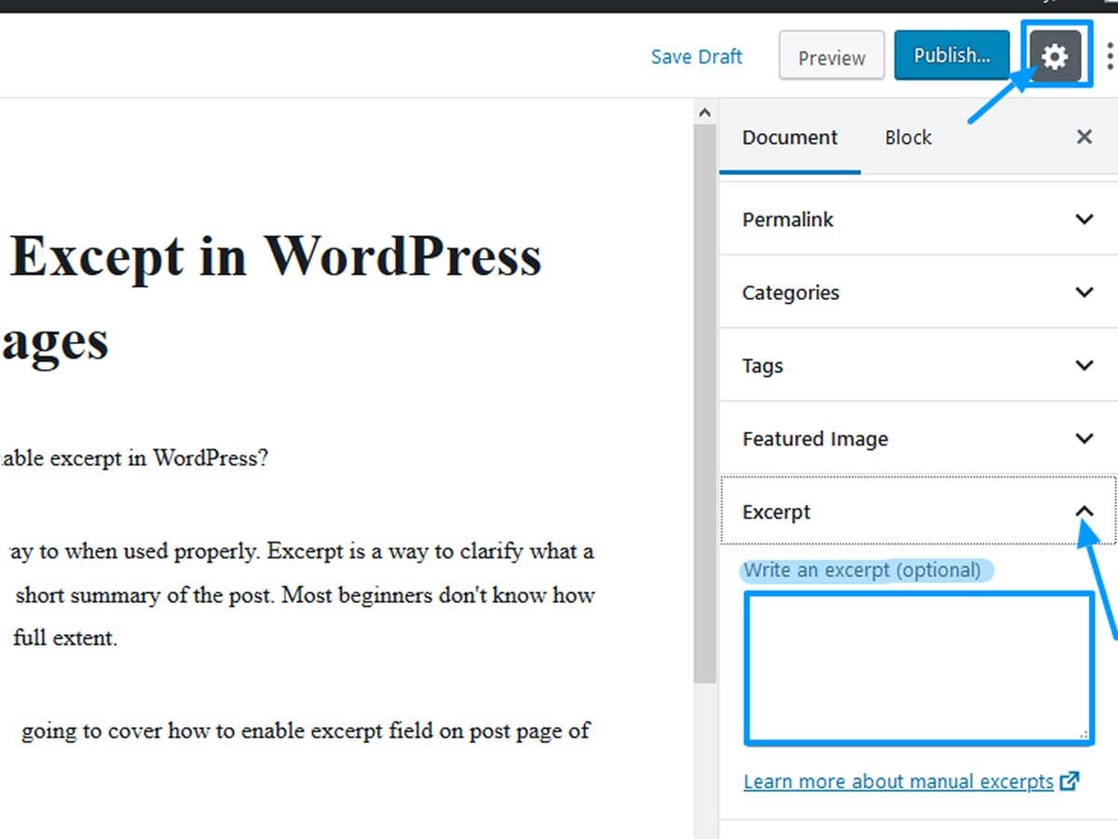Image resolution: width=1118 pixels, height=839 pixels.
Task: Expand the Featured Image section
Action: [918, 438]
